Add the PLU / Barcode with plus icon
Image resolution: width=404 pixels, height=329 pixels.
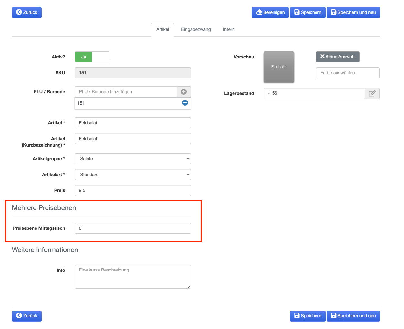184,92
